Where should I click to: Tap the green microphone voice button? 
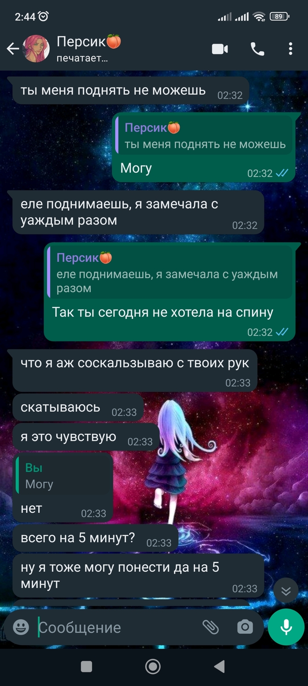pyautogui.click(x=286, y=627)
